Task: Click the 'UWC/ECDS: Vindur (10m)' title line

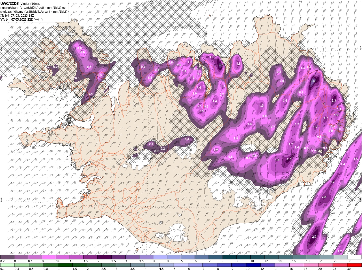Action: pyautogui.click(x=20, y=3)
